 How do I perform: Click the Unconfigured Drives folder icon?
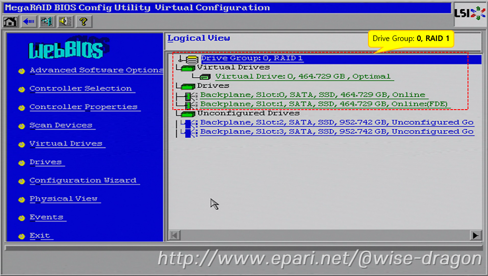point(188,114)
